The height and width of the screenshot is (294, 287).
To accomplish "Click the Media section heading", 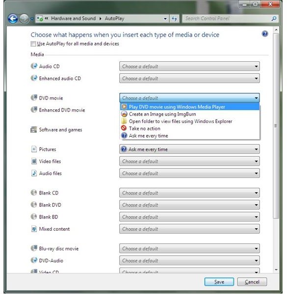I will tap(37, 54).
